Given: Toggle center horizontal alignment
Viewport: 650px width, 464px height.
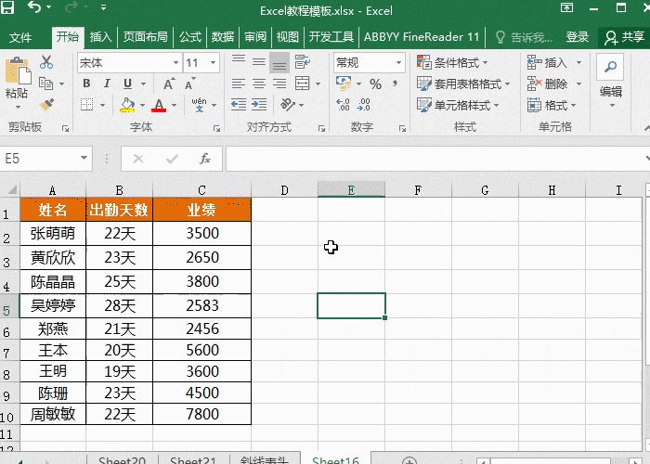Looking at the screenshot, I should point(259,84).
